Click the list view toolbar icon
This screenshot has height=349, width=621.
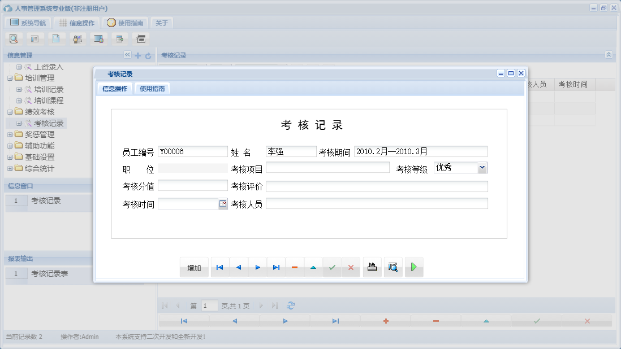pyautogui.click(x=35, y=39)
